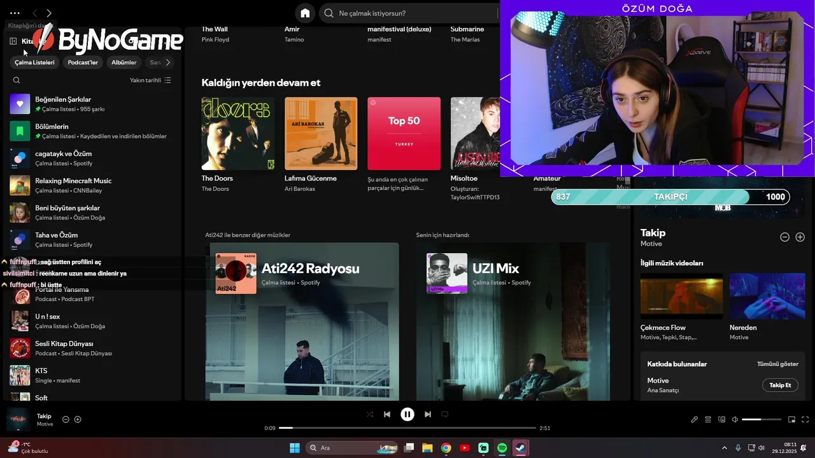Seek in the song progress bar
The height and width of the screenshot is (458, 815).
point(407,428)
